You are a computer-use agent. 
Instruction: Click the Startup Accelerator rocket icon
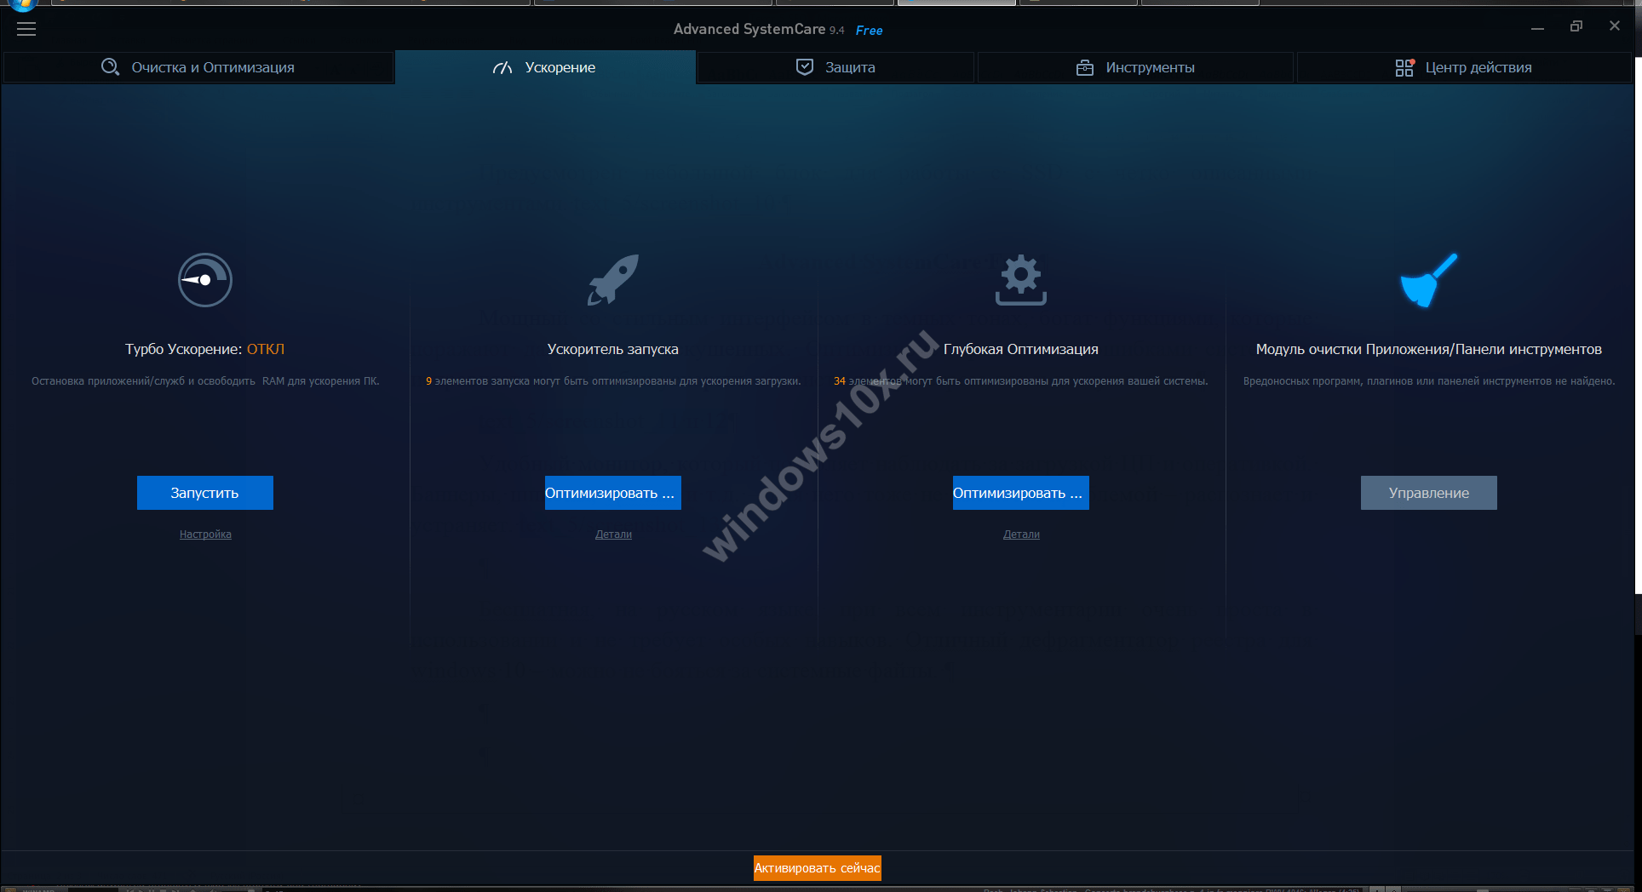tap(613, 279)
